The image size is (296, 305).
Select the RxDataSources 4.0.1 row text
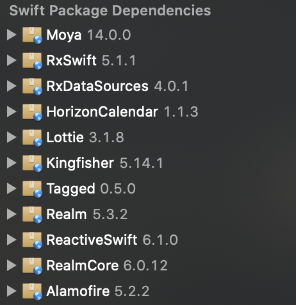[x=117, y=86]
